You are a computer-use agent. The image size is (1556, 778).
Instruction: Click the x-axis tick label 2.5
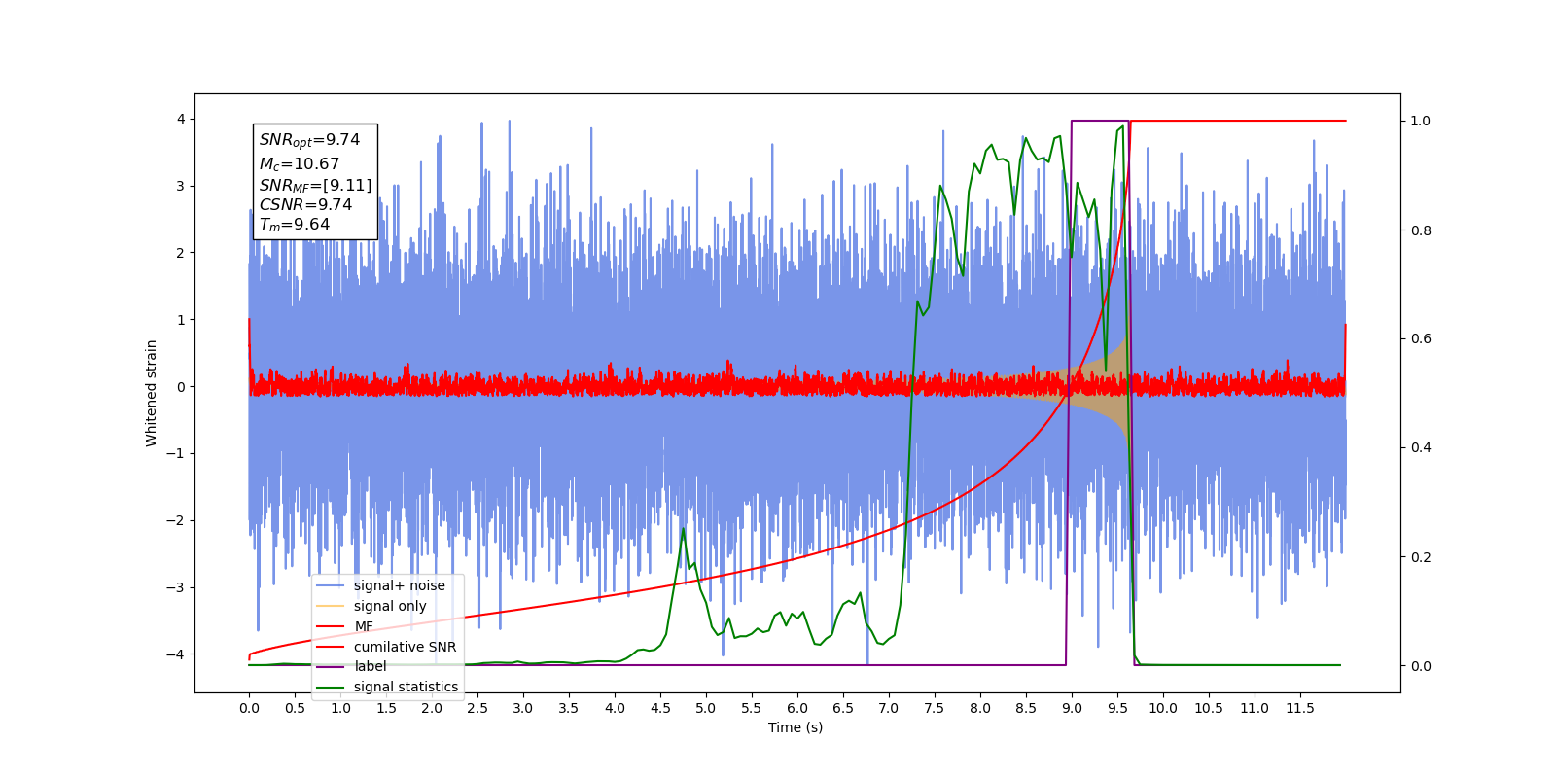(477, 708)
